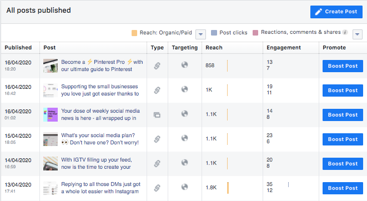Boost the 13/04/2020 Instagram DMs post
The height and width of the screenshot is (201, 367).
pyautogui.click(x=343, y=188)
